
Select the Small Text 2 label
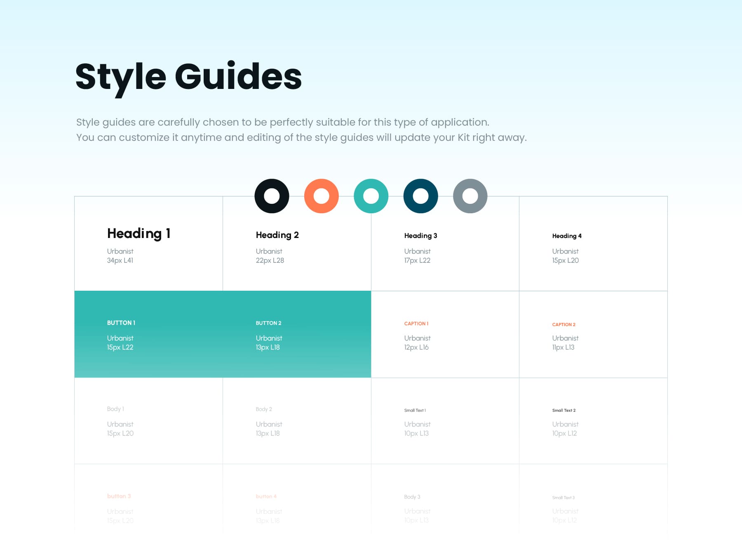(x=564, y=411)
